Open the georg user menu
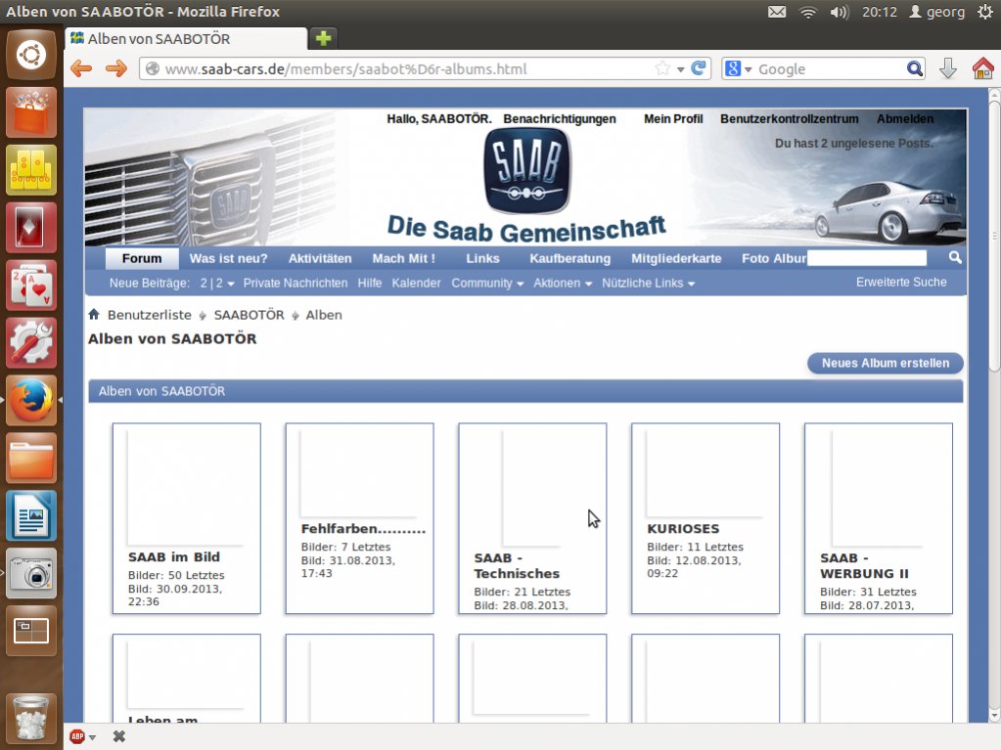The image size is (1001, 750). (936, 12)
